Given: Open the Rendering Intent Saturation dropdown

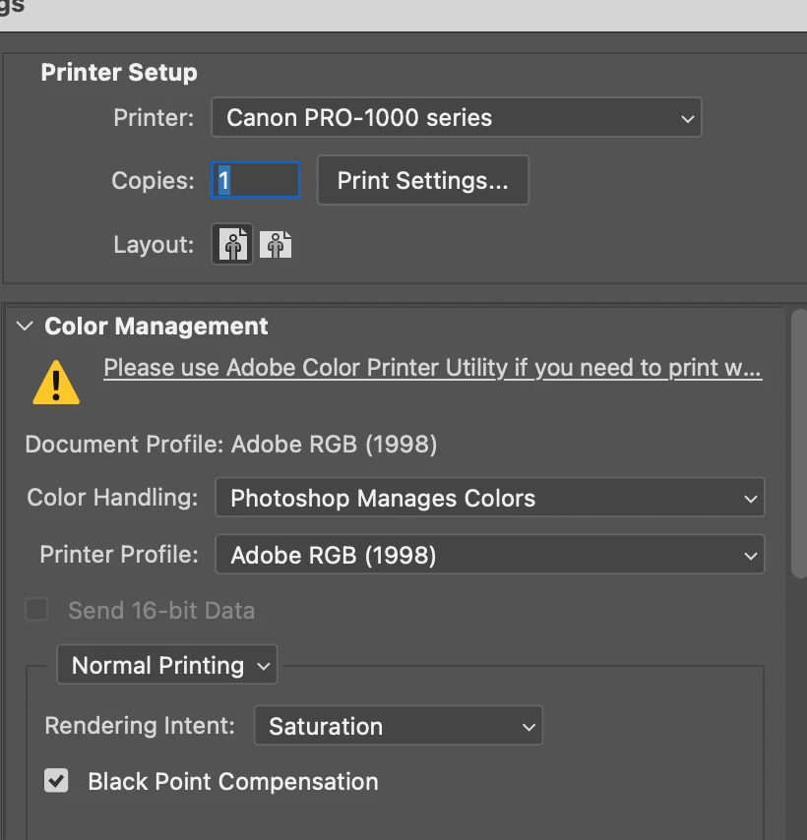Looking at the screenshot, I should click(x=399, y=726).
